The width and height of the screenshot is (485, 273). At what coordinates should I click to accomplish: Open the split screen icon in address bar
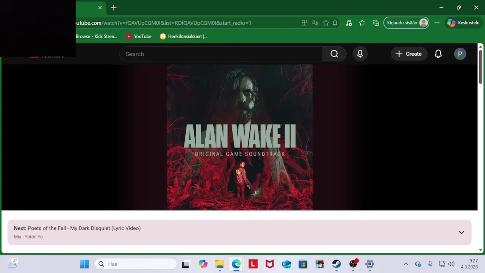pyautogui.click(x=304, y=23)
